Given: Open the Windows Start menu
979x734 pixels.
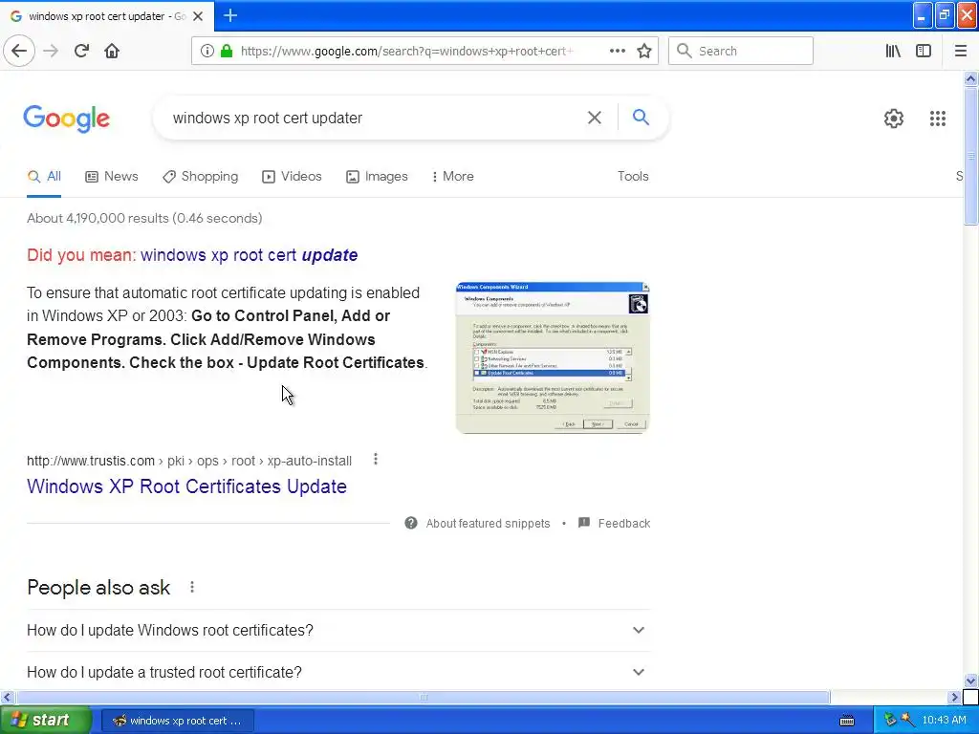Looking at the screenshot, I should click(x=46, y=721).
